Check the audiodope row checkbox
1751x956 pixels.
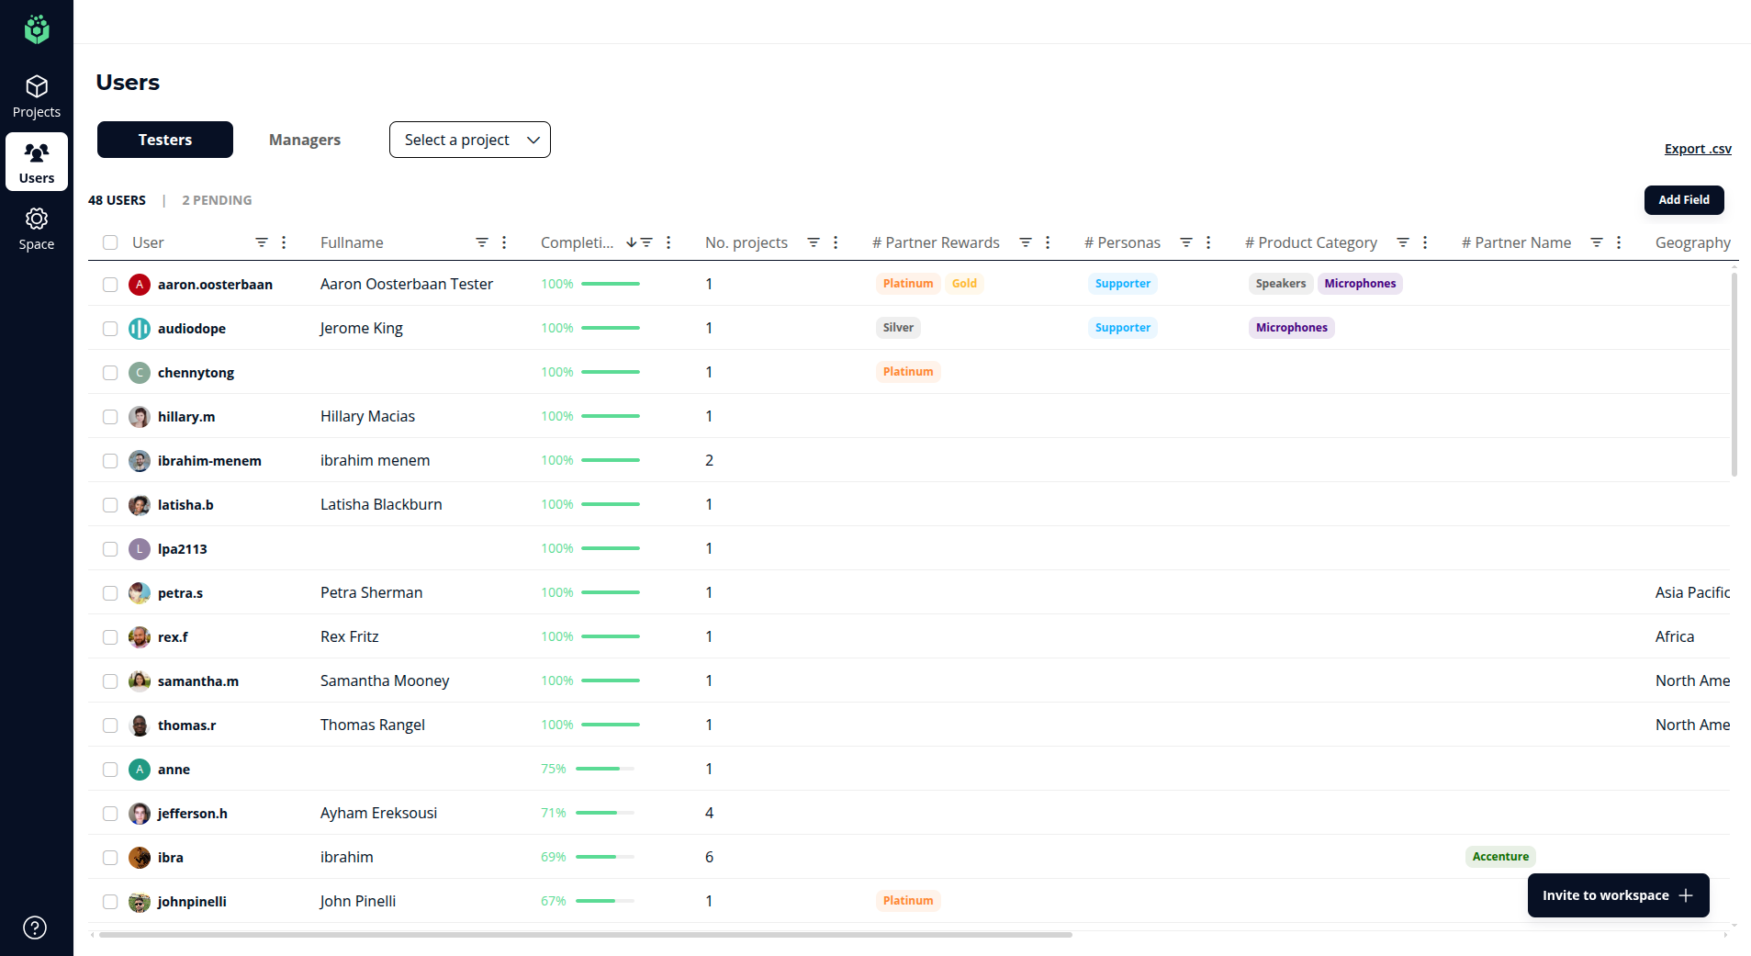pyautogui.click(x=110, y=329)
